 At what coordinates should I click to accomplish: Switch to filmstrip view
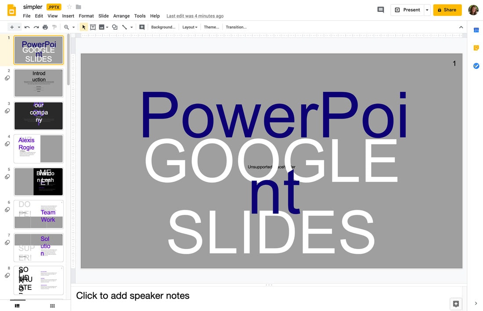click(17, 306)
